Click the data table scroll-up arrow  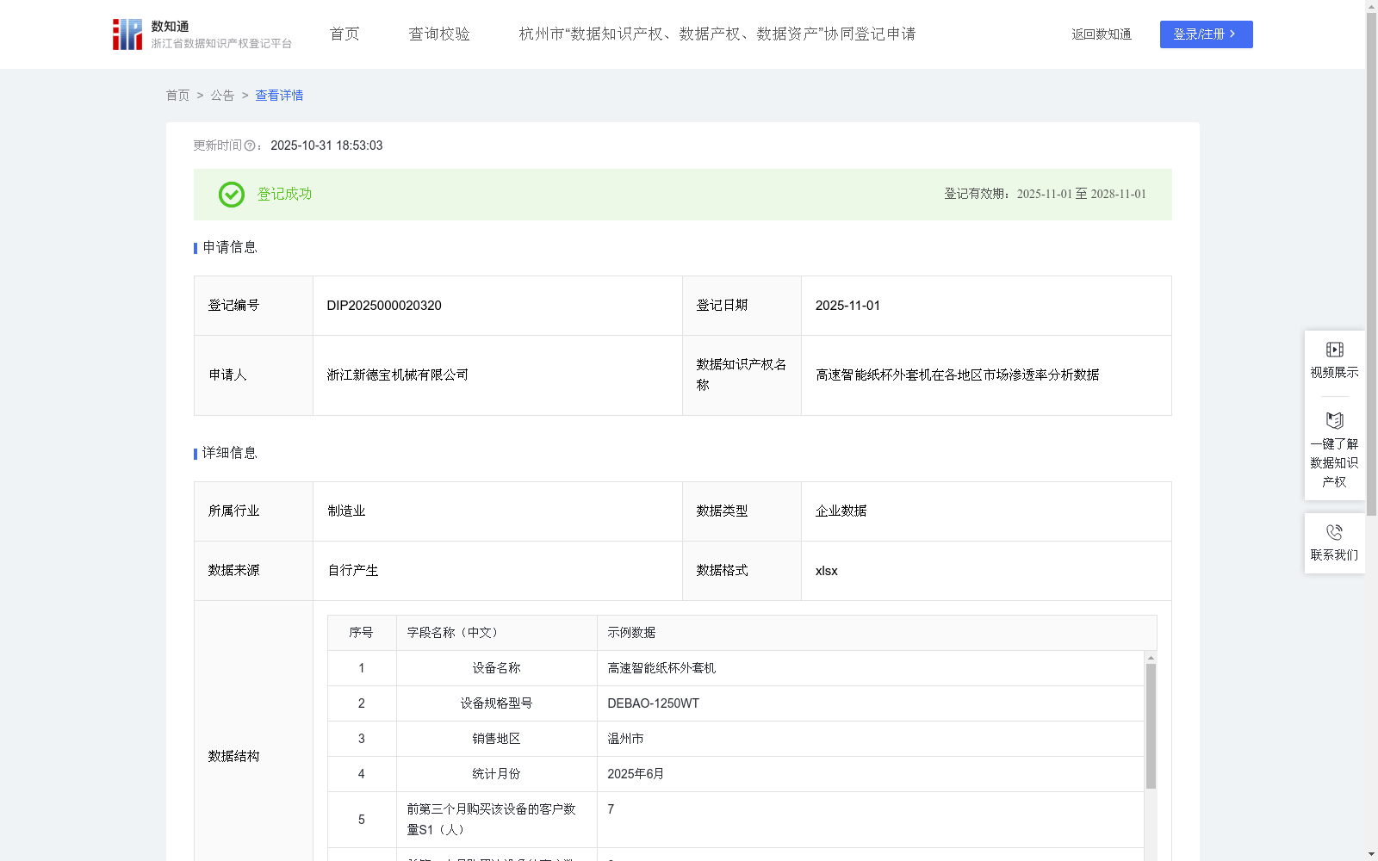[1151, 657]
